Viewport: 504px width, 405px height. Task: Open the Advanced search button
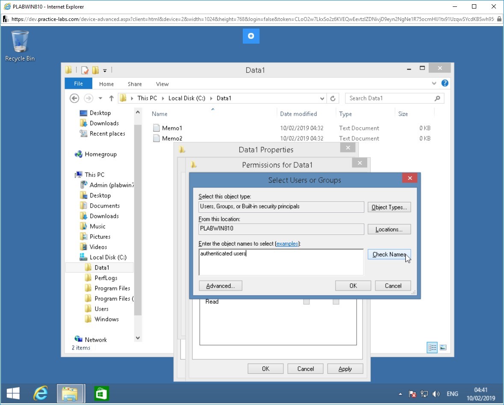tap(221, 286)
